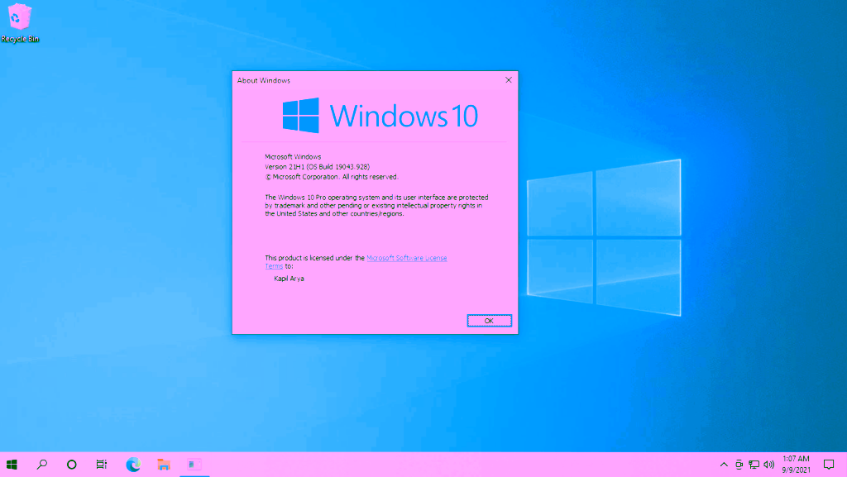Launch Microsoft Edge from the taskbar
Screen dimensions: 847x477
coord(133,465)
